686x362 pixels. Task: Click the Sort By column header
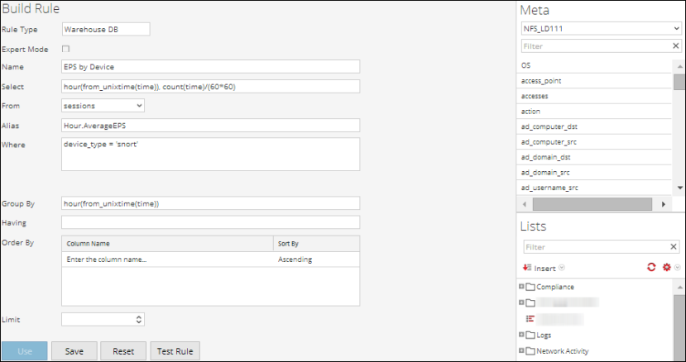point(316,244)
